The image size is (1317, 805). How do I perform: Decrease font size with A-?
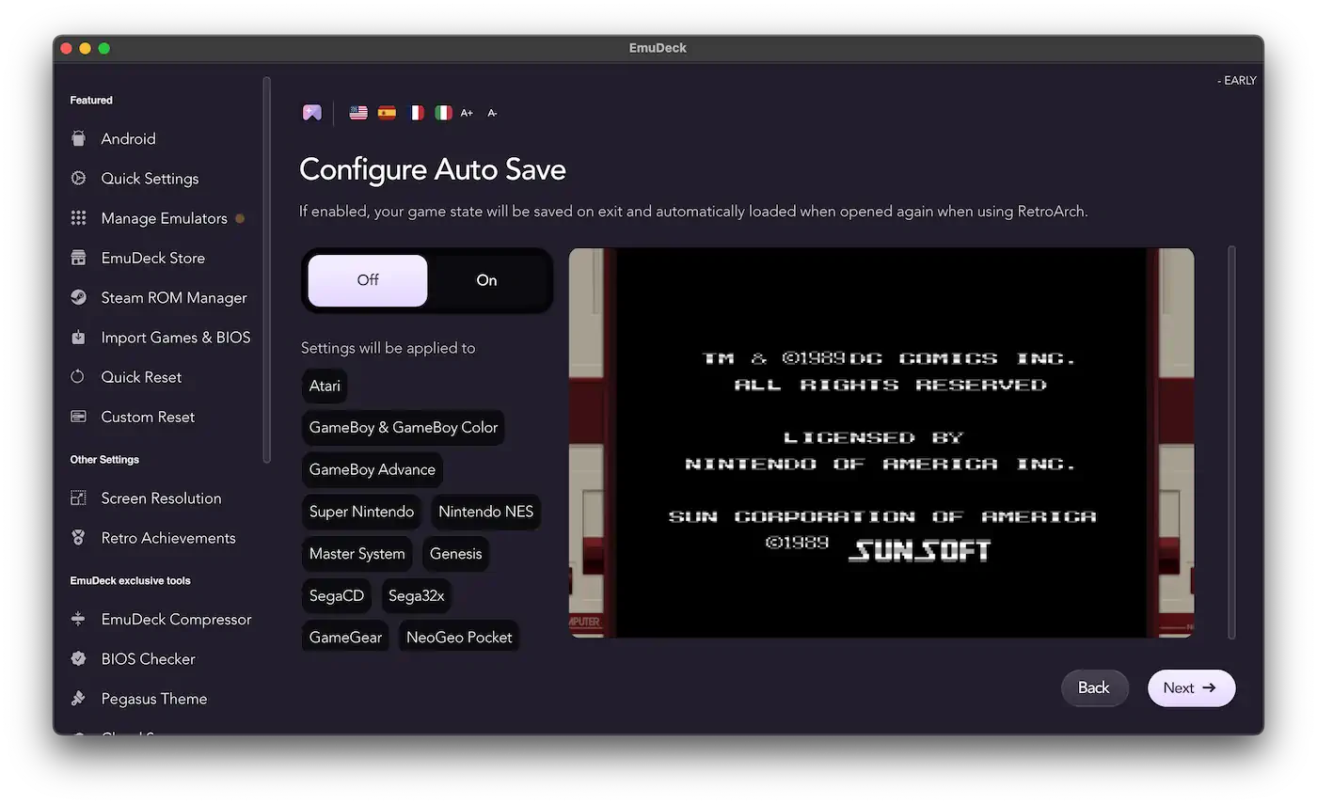(492, 113)
